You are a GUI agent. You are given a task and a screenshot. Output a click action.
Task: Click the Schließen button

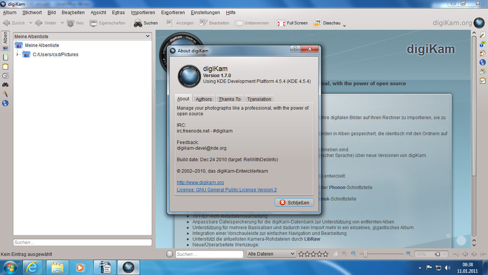tap(294, 202)
